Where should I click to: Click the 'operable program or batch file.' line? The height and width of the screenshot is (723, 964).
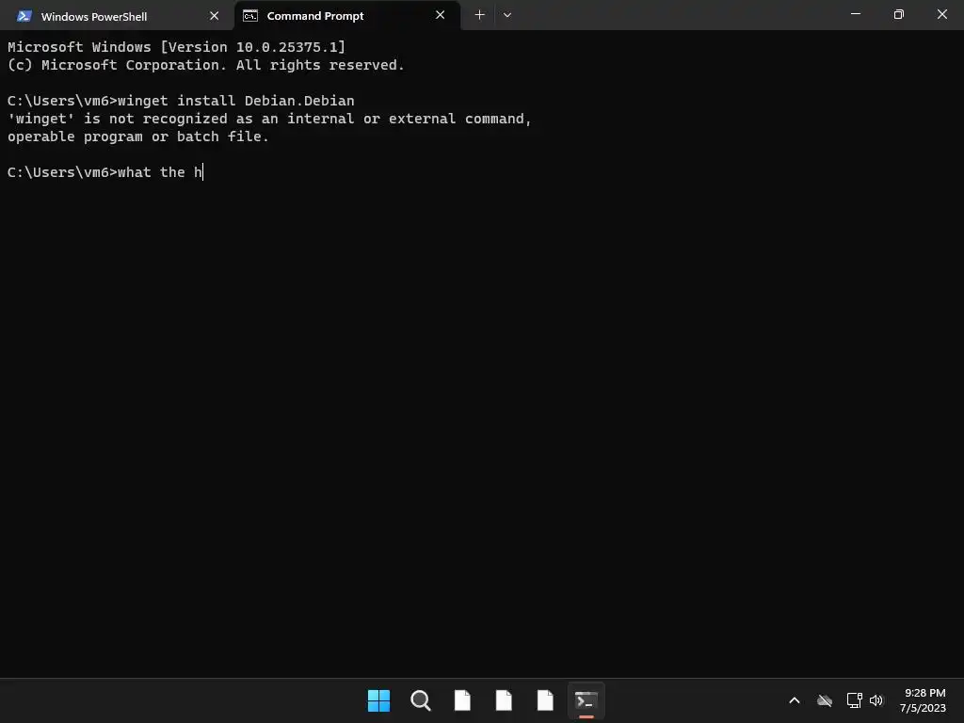tap(138, 137)
